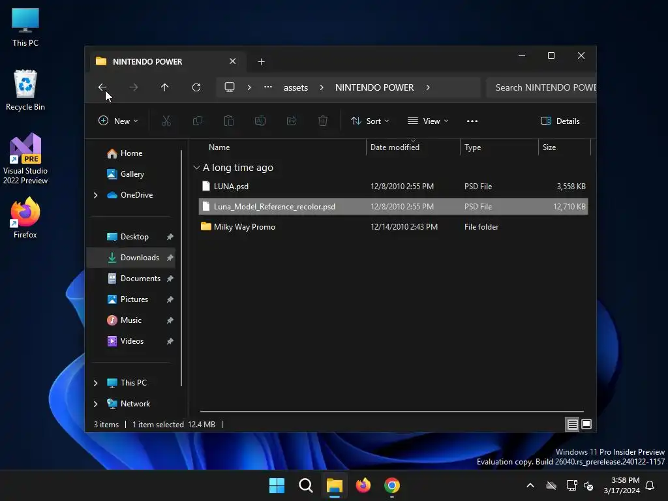The height and width of the screenshot is (501, 668).
Task: Click the Paste clipboard icon
Action: pyautogui.click(x=229, y=121)
